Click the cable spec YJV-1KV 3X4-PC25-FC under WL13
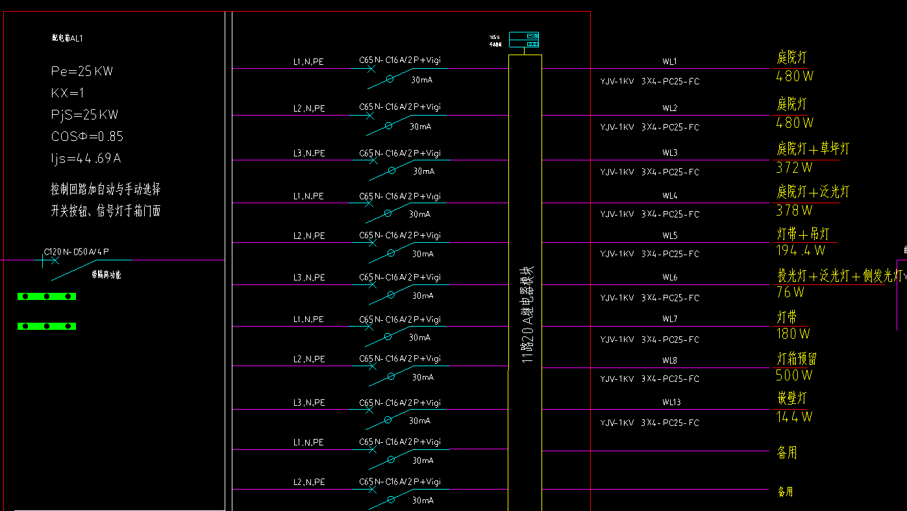The image size is (907, 511). click(650, 423)
